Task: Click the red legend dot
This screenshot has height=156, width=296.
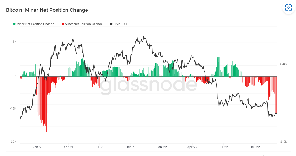Action: pyautogui.click(x=63, y=24)
